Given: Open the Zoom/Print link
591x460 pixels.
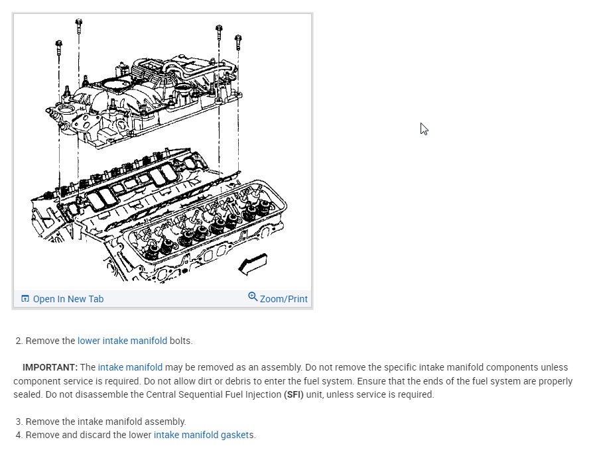Looking at the screenshot, I should pyautogui.click(x=283, y=299).
